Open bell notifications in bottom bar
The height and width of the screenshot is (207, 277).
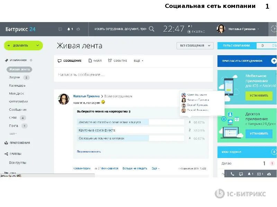tap(249, 174)
